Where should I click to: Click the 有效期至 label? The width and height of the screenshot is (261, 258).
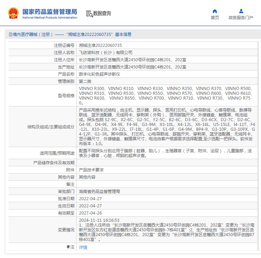66,213
